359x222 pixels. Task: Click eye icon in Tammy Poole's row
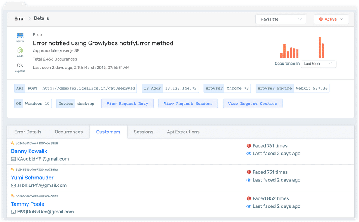point(249,206)
